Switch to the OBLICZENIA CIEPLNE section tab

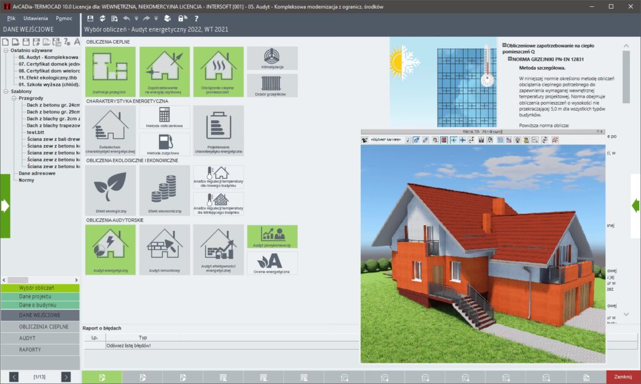pyautogui.click(x=40, y=326)
